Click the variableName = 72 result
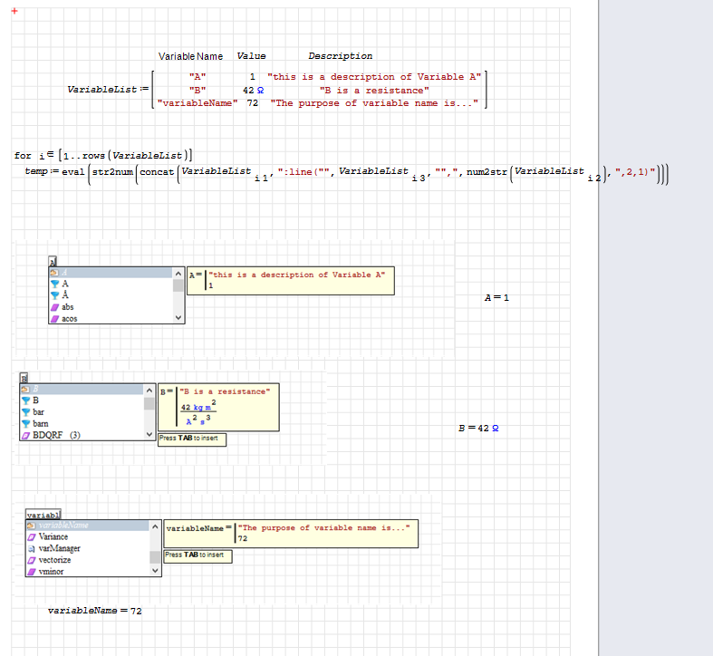This screenshot has width=713, height=656. tap(94, 611)
